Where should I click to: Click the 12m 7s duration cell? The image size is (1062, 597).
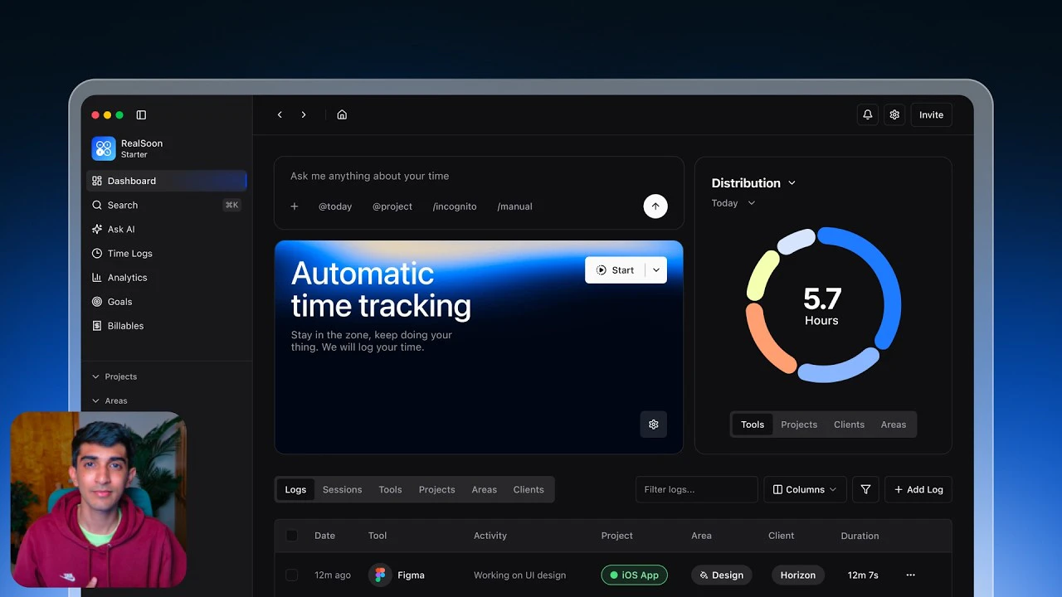pos(863,575)
